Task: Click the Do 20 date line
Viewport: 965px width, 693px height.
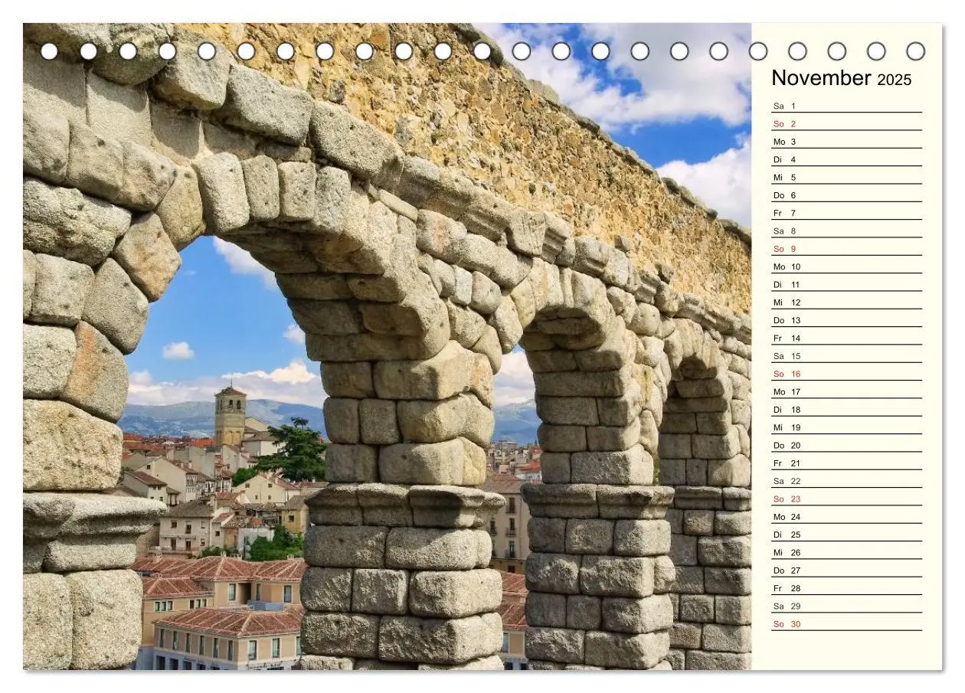Action: 846,446
